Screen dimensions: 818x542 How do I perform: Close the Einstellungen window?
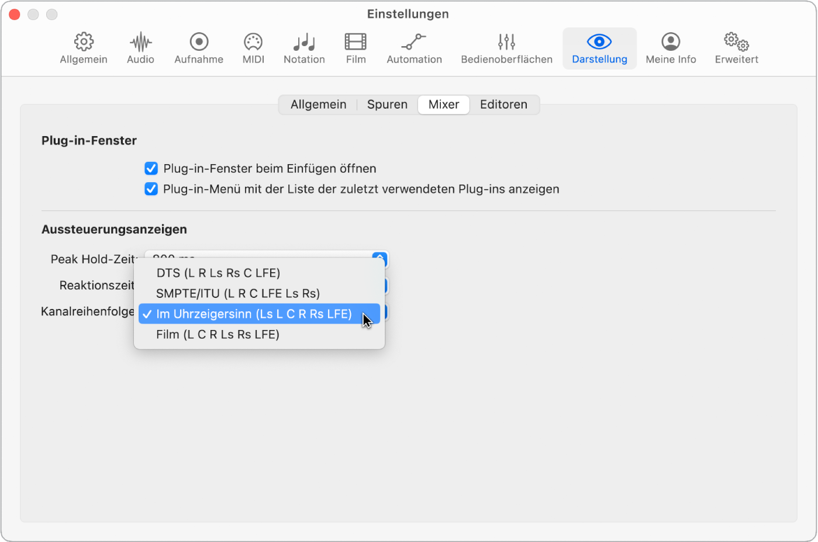coord(15,14)
